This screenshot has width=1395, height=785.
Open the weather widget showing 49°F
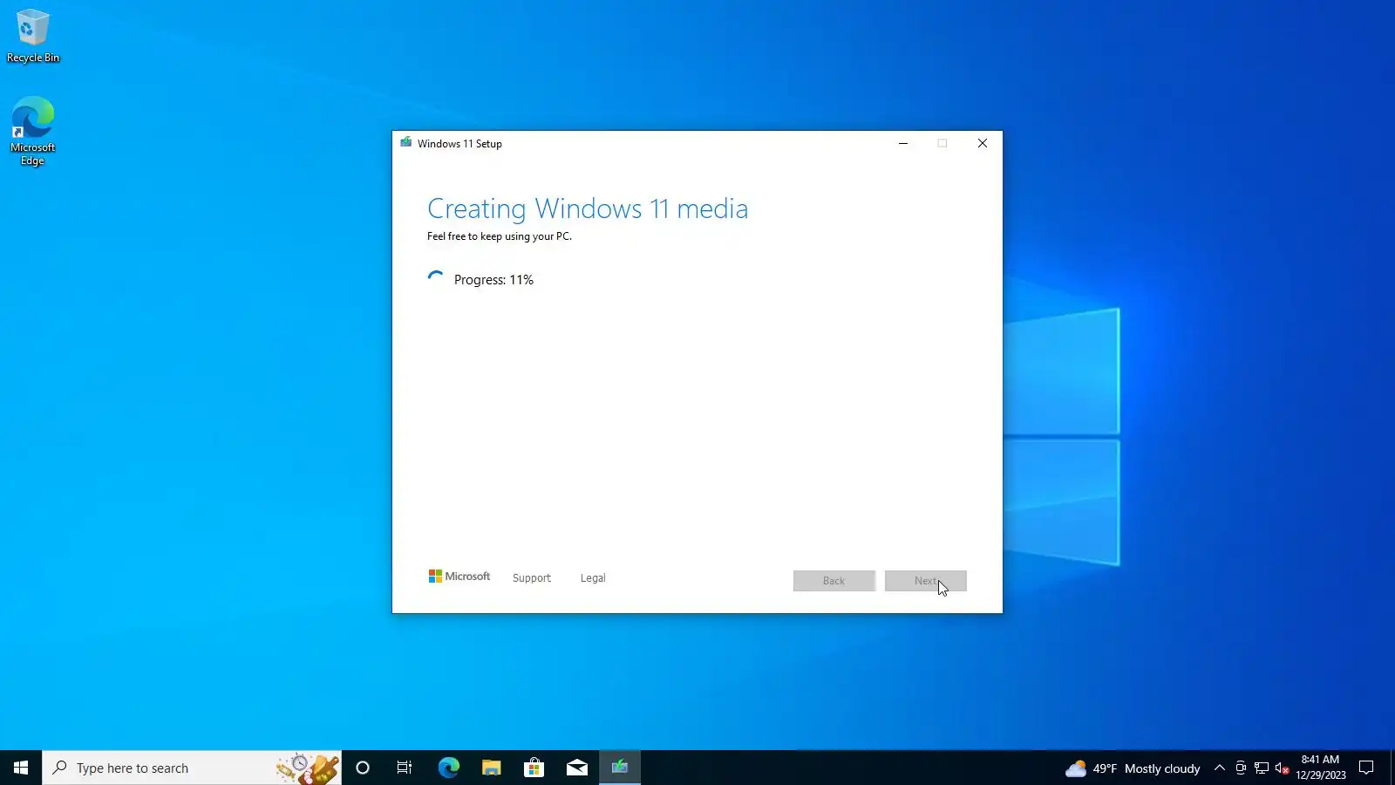[x=1133, y=768]
